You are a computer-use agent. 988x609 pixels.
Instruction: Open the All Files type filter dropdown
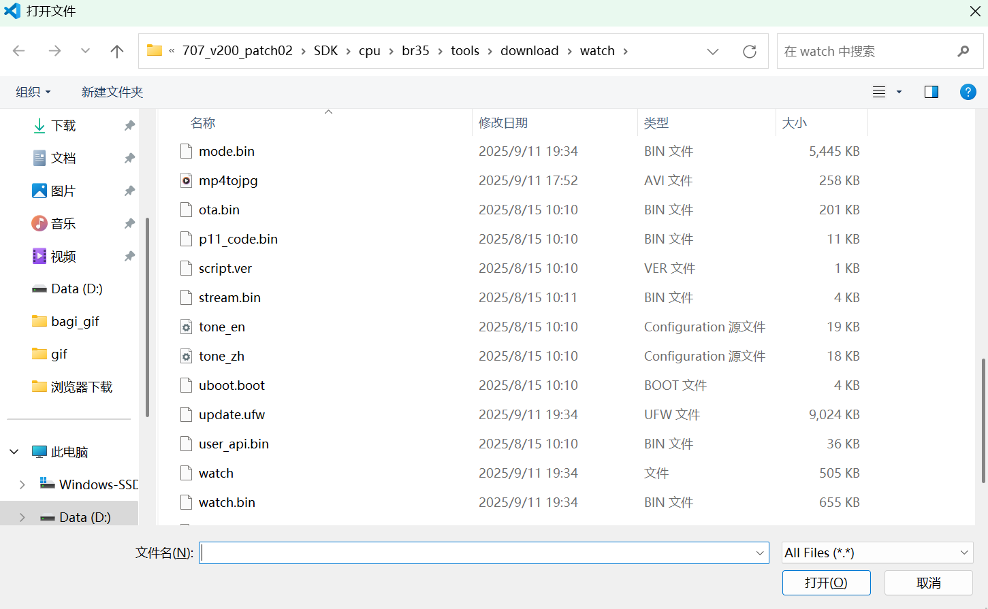click(x=877, y=553)
